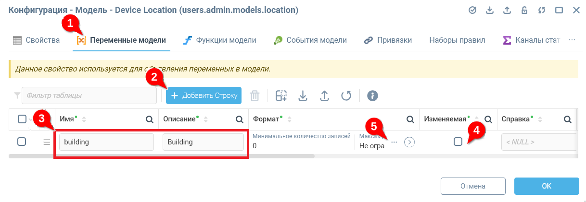
Task: Click the delete row trash icon
Action: click(x=255, y=96)
